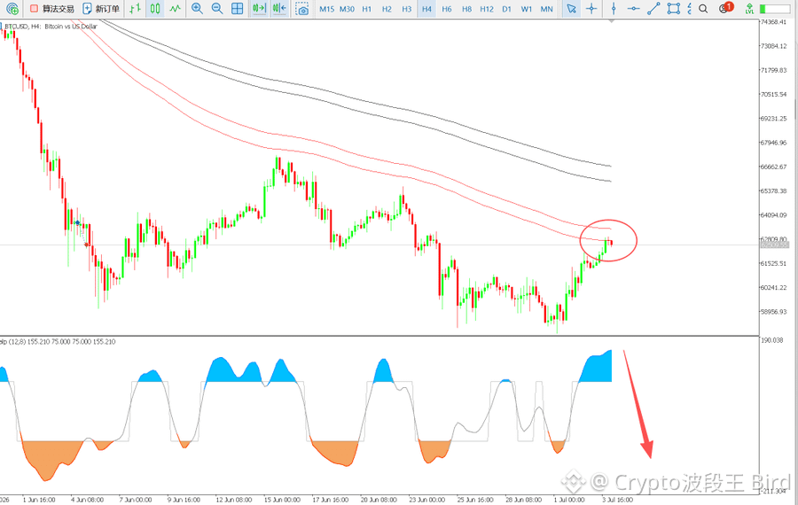The height and width of the screenshot is (505, 798).
Task: Click the green connection status bar
Action: 774,9
